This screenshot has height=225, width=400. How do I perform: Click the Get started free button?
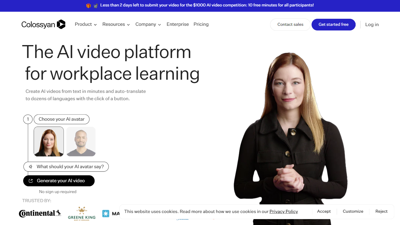point(333,25)
